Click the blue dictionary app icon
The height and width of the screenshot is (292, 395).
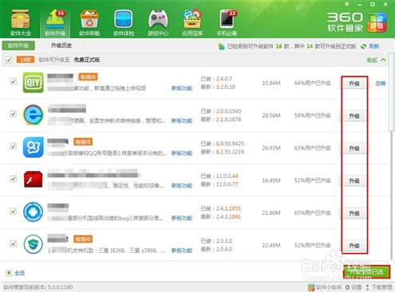pos(33,147)
